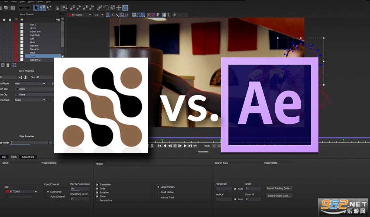
Task: Open the Matte Clip None dropdown
Action: point(34,94)
